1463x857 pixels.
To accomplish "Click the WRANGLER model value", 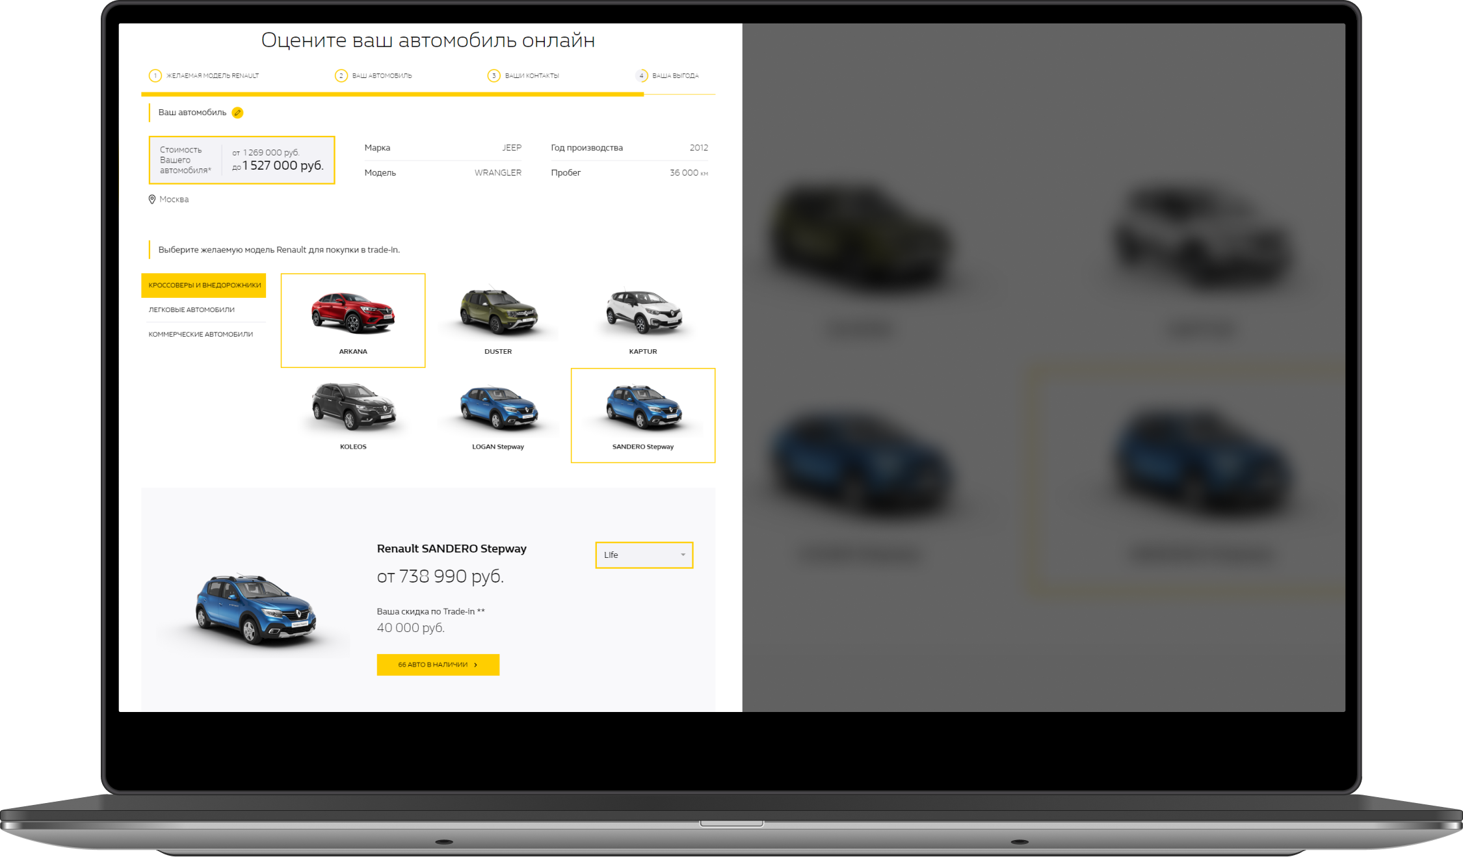I will click(498, 172).
